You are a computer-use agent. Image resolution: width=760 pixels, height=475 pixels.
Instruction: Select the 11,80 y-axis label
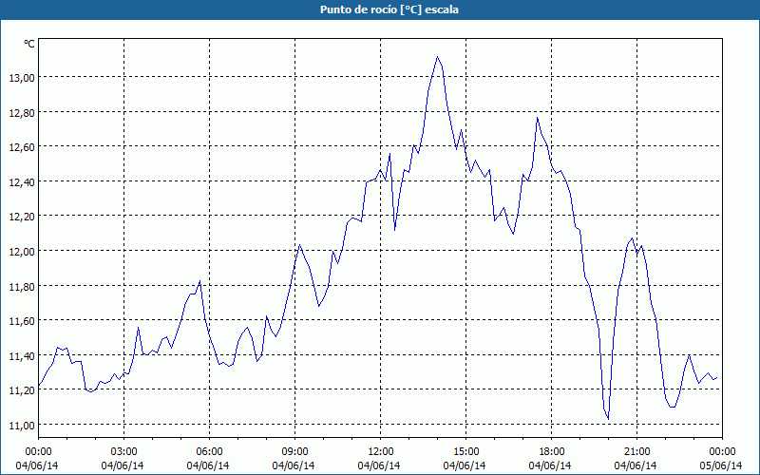[x=22, y=287]
